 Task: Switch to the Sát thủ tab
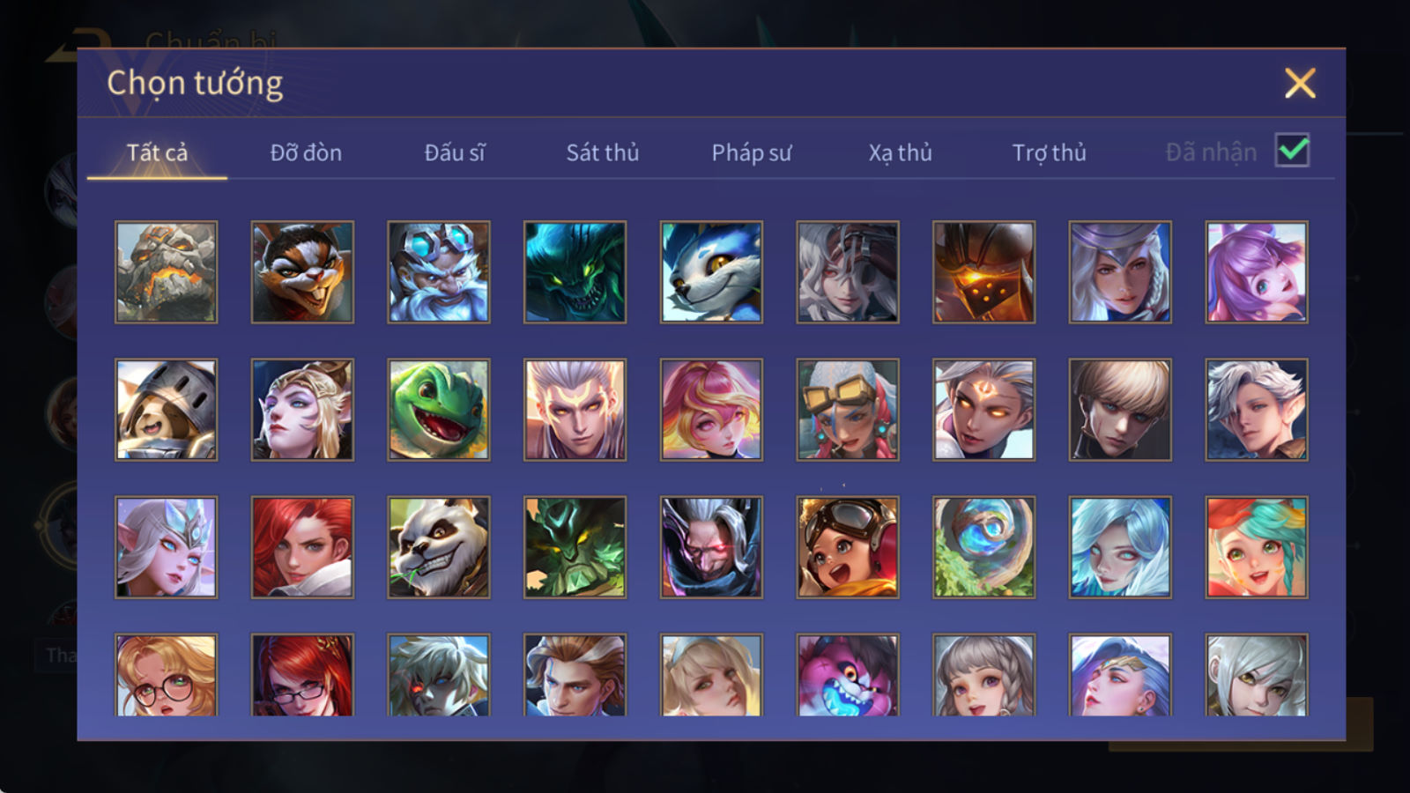point(603,152)
